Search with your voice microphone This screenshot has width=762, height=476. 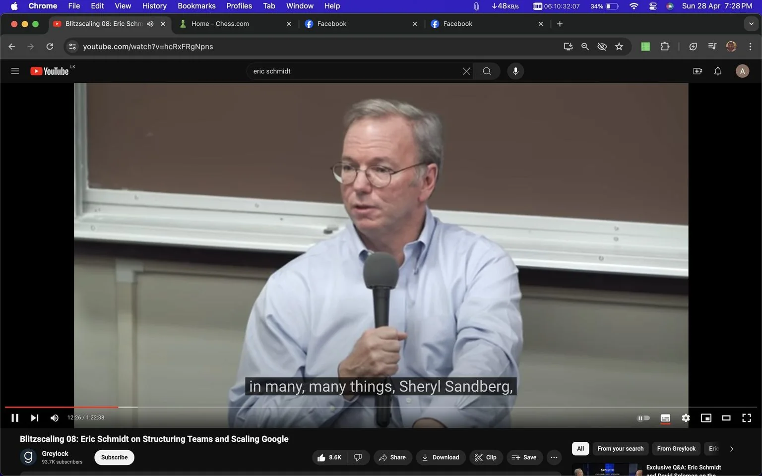tap(515, 71)
